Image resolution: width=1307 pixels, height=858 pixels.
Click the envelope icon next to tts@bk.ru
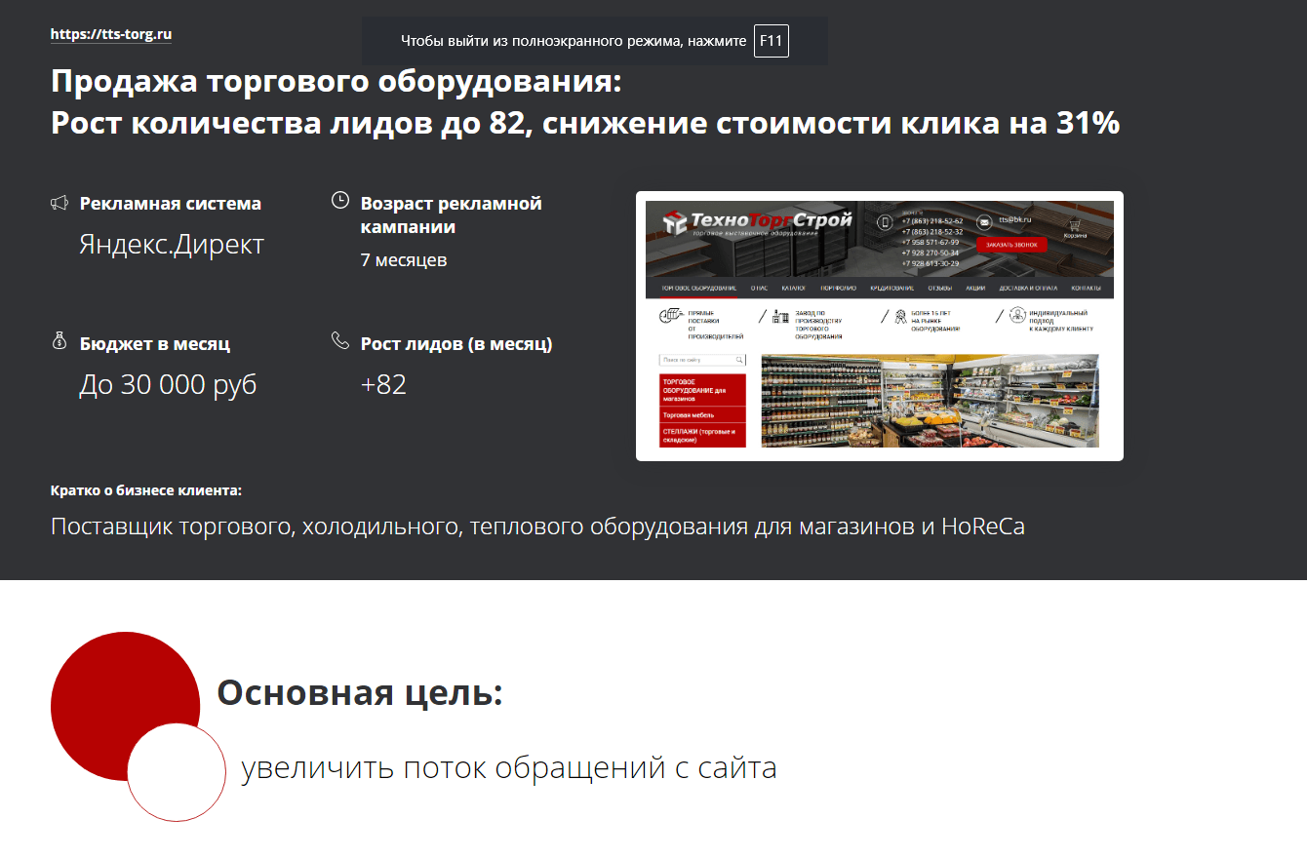click(x=985, y=221)
